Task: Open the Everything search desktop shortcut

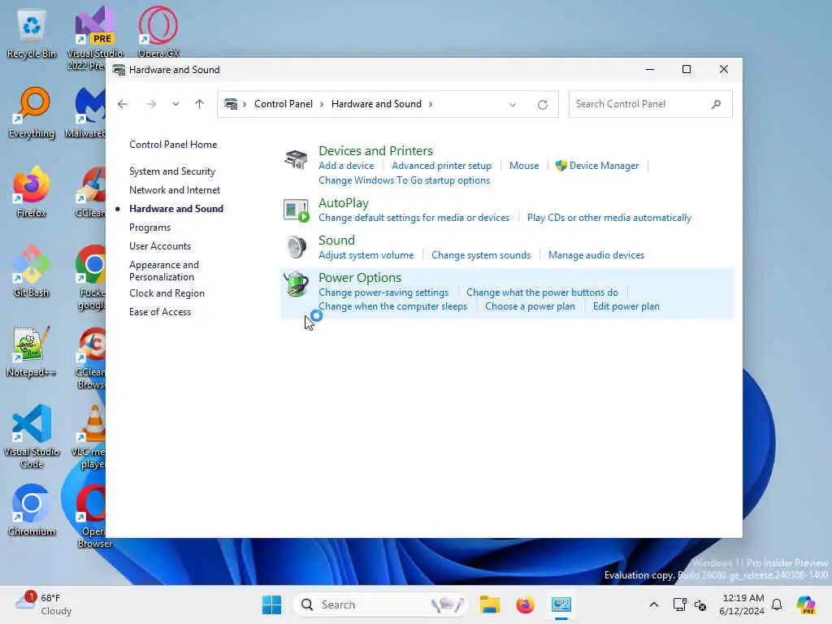Action: coord(32,112)
